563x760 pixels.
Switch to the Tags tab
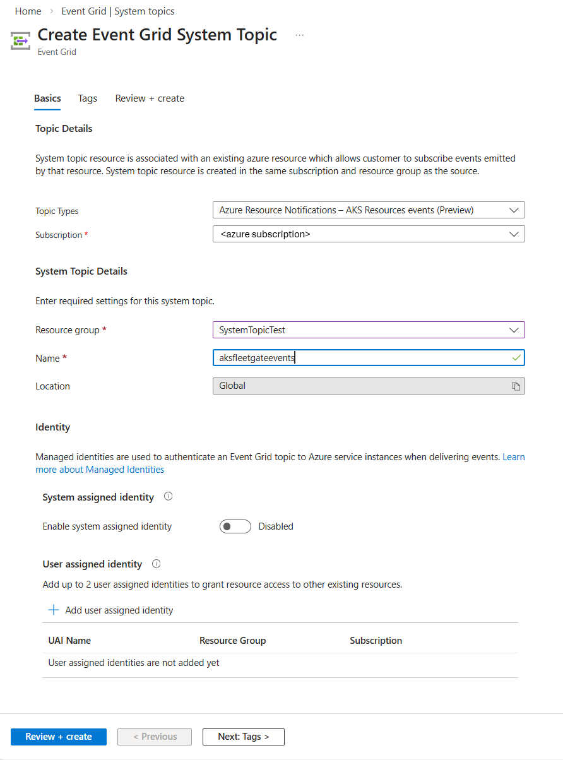pyautogui.click(x=88, y=98)
